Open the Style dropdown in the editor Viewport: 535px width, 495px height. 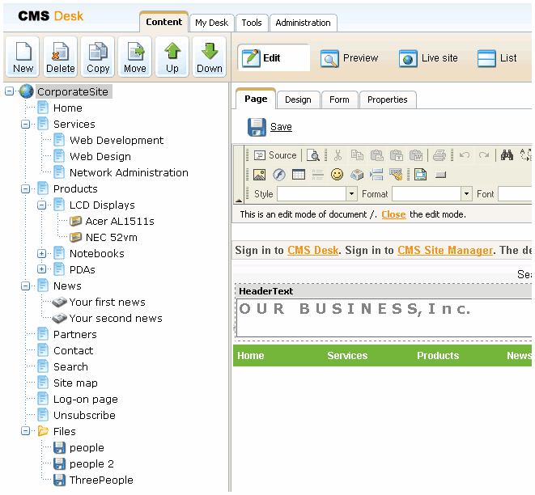(x=351, y=194)
